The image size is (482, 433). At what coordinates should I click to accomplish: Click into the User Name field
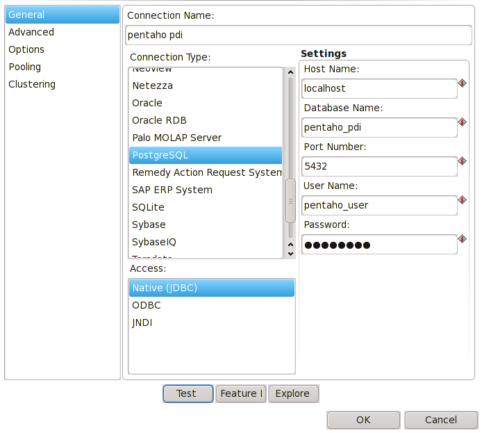379,206
